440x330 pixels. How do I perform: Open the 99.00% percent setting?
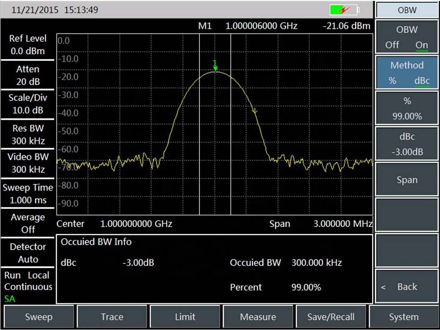pos(407,109)
